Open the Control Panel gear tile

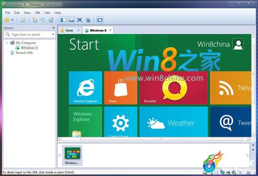[x=121, y=122]
